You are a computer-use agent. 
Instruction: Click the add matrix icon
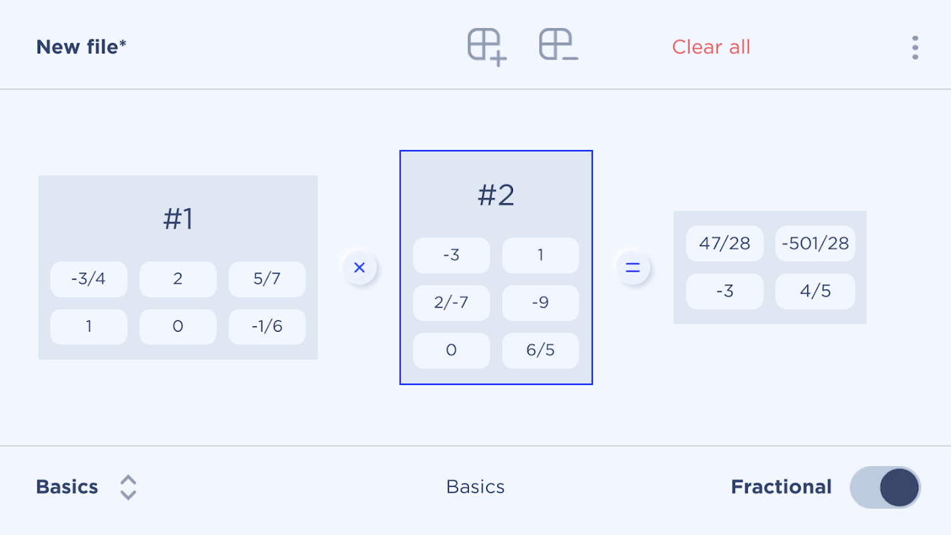[487, 47]
